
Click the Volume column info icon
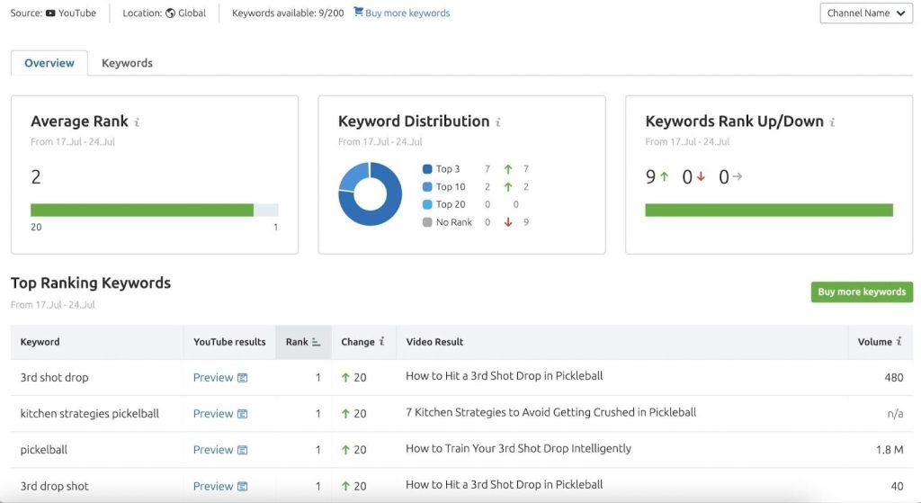pos(899,341)
